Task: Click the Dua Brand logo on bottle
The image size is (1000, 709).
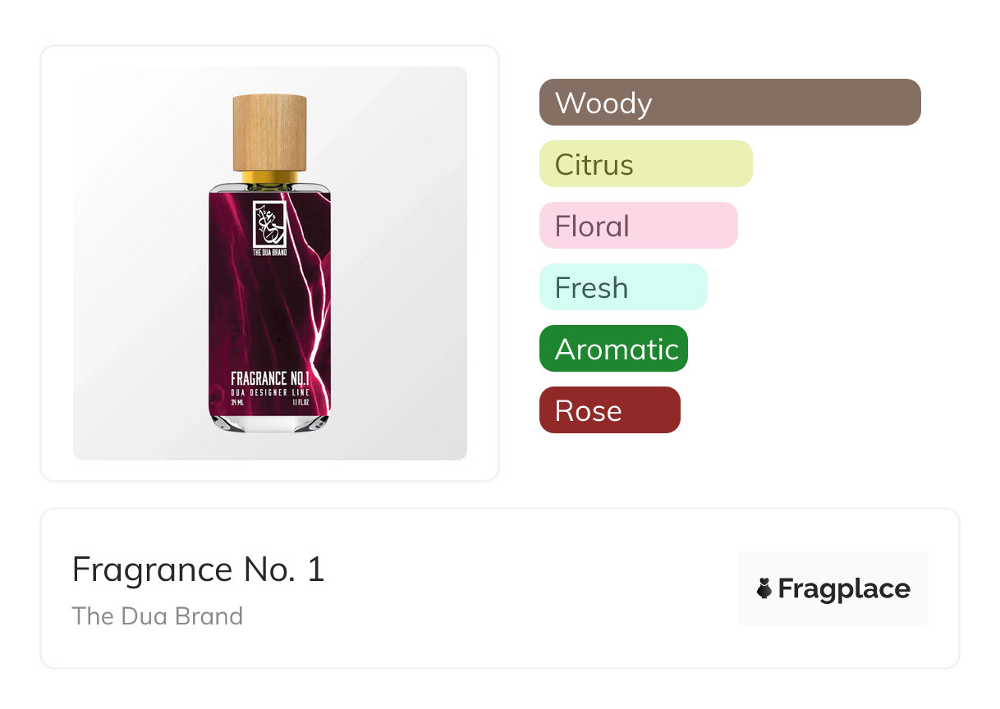Action: [268, 222]
